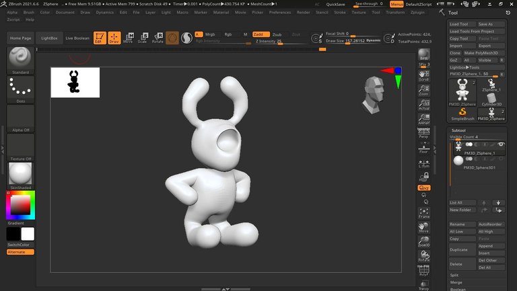Collapse the Tool palette header
This screenshot has height=291, width=517.
tap(452, 13)
